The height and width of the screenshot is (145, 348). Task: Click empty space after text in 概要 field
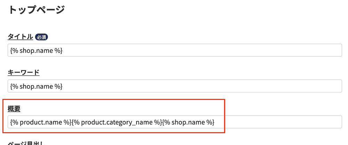277,122
